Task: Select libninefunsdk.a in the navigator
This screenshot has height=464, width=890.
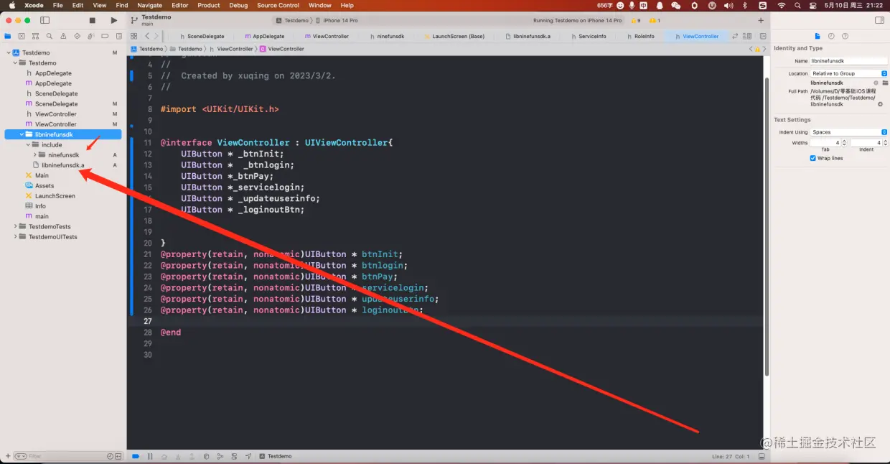Action: tap(63, 165)
